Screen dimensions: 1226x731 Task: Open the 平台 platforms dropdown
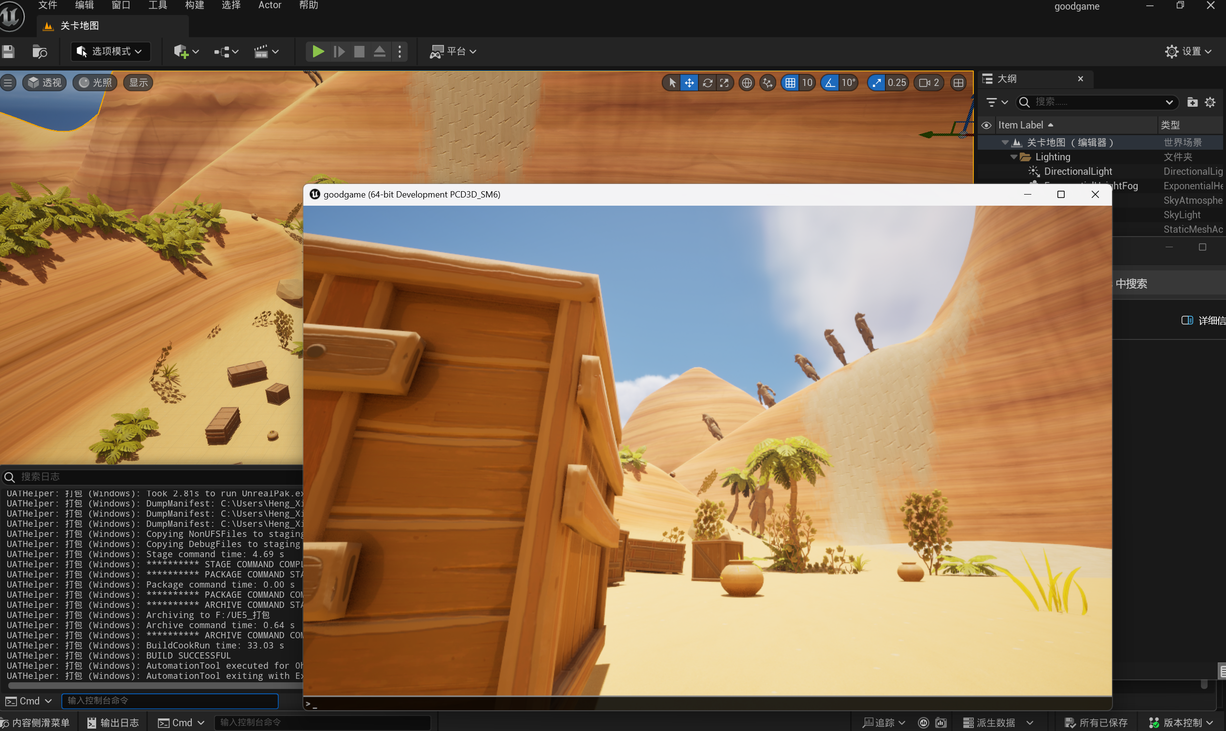point(453,51)
